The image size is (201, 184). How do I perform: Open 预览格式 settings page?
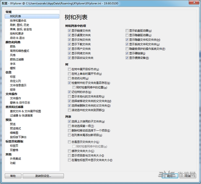coord(15,129)
